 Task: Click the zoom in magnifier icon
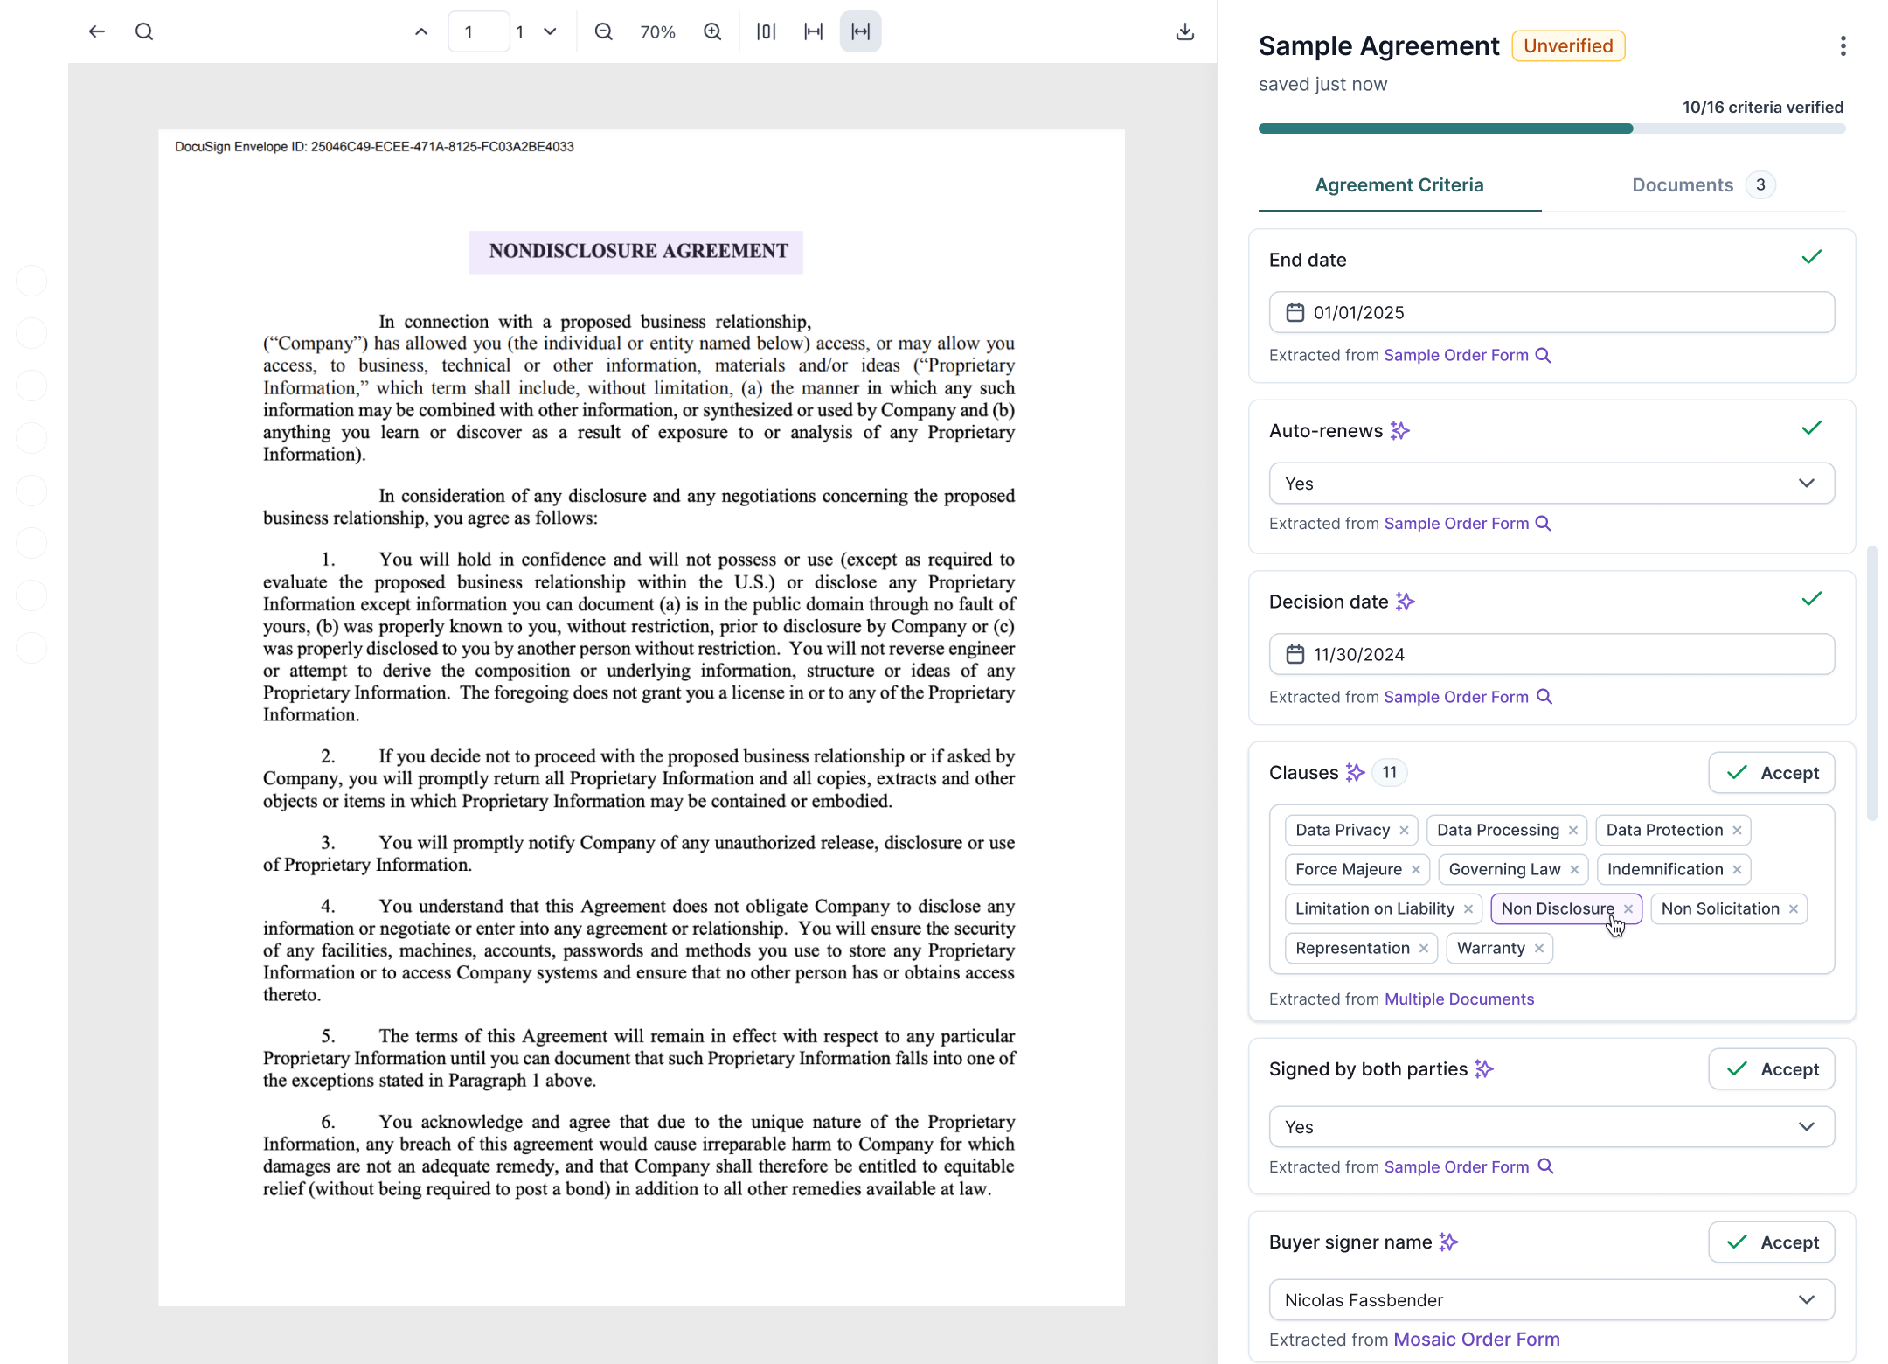[x=712, y=31]
